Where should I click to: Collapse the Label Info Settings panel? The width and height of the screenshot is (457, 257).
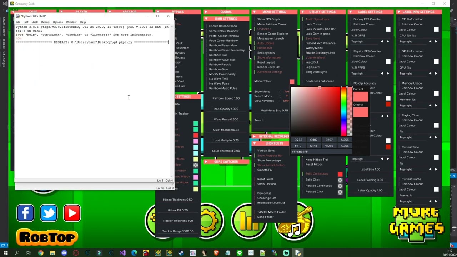pos(399,12)
